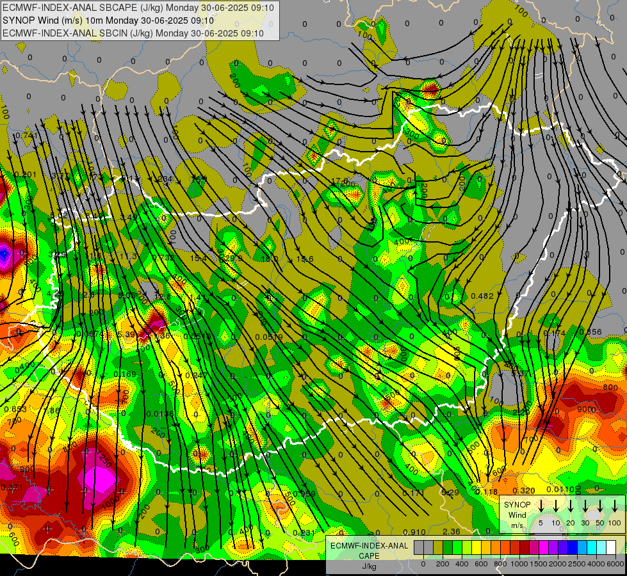The height and width of the screenshot is (576, 627).
Task: Select the cyan swatch in CAPE legend
Action: [x=591, y=547]
